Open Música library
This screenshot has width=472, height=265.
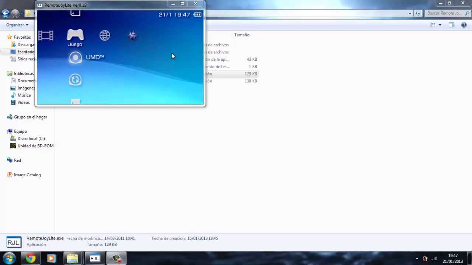tap(24, 95)
